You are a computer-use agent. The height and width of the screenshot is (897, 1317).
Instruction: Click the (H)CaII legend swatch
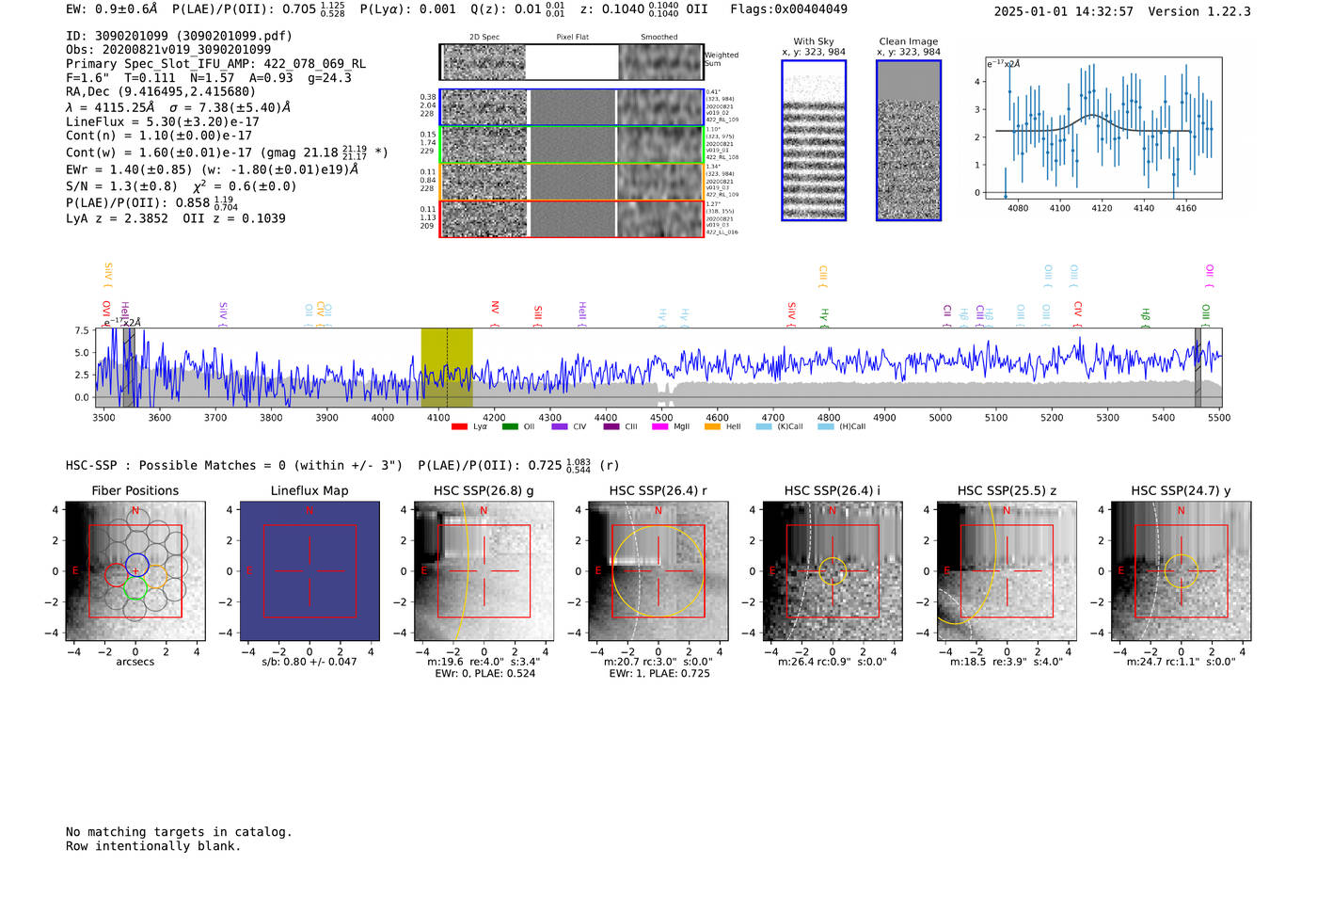[826, 426]
